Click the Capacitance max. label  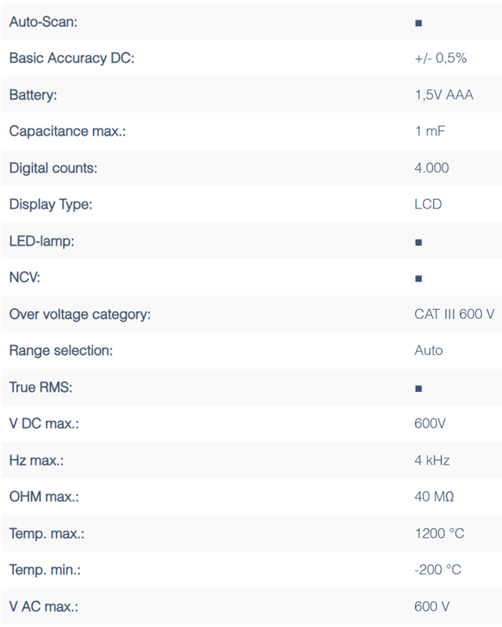click(67, 131)
